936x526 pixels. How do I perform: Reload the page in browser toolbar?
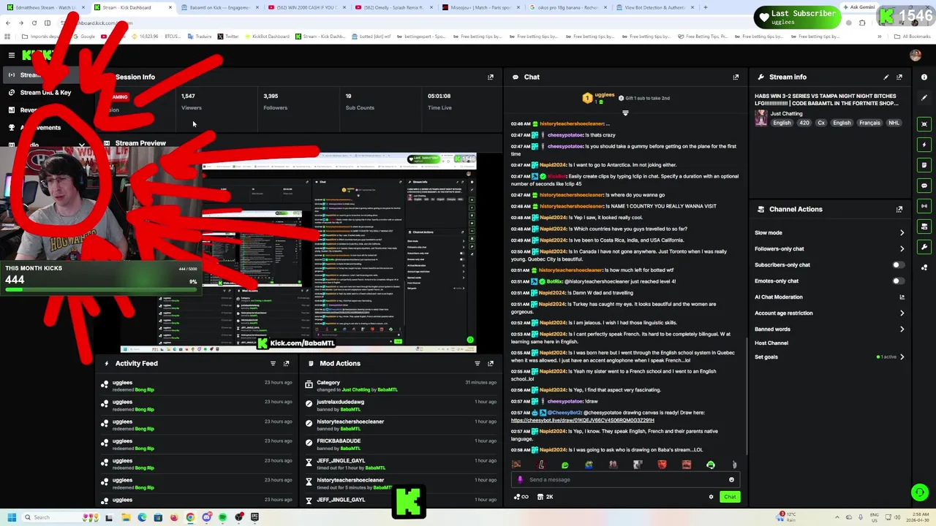click(34, 23)
